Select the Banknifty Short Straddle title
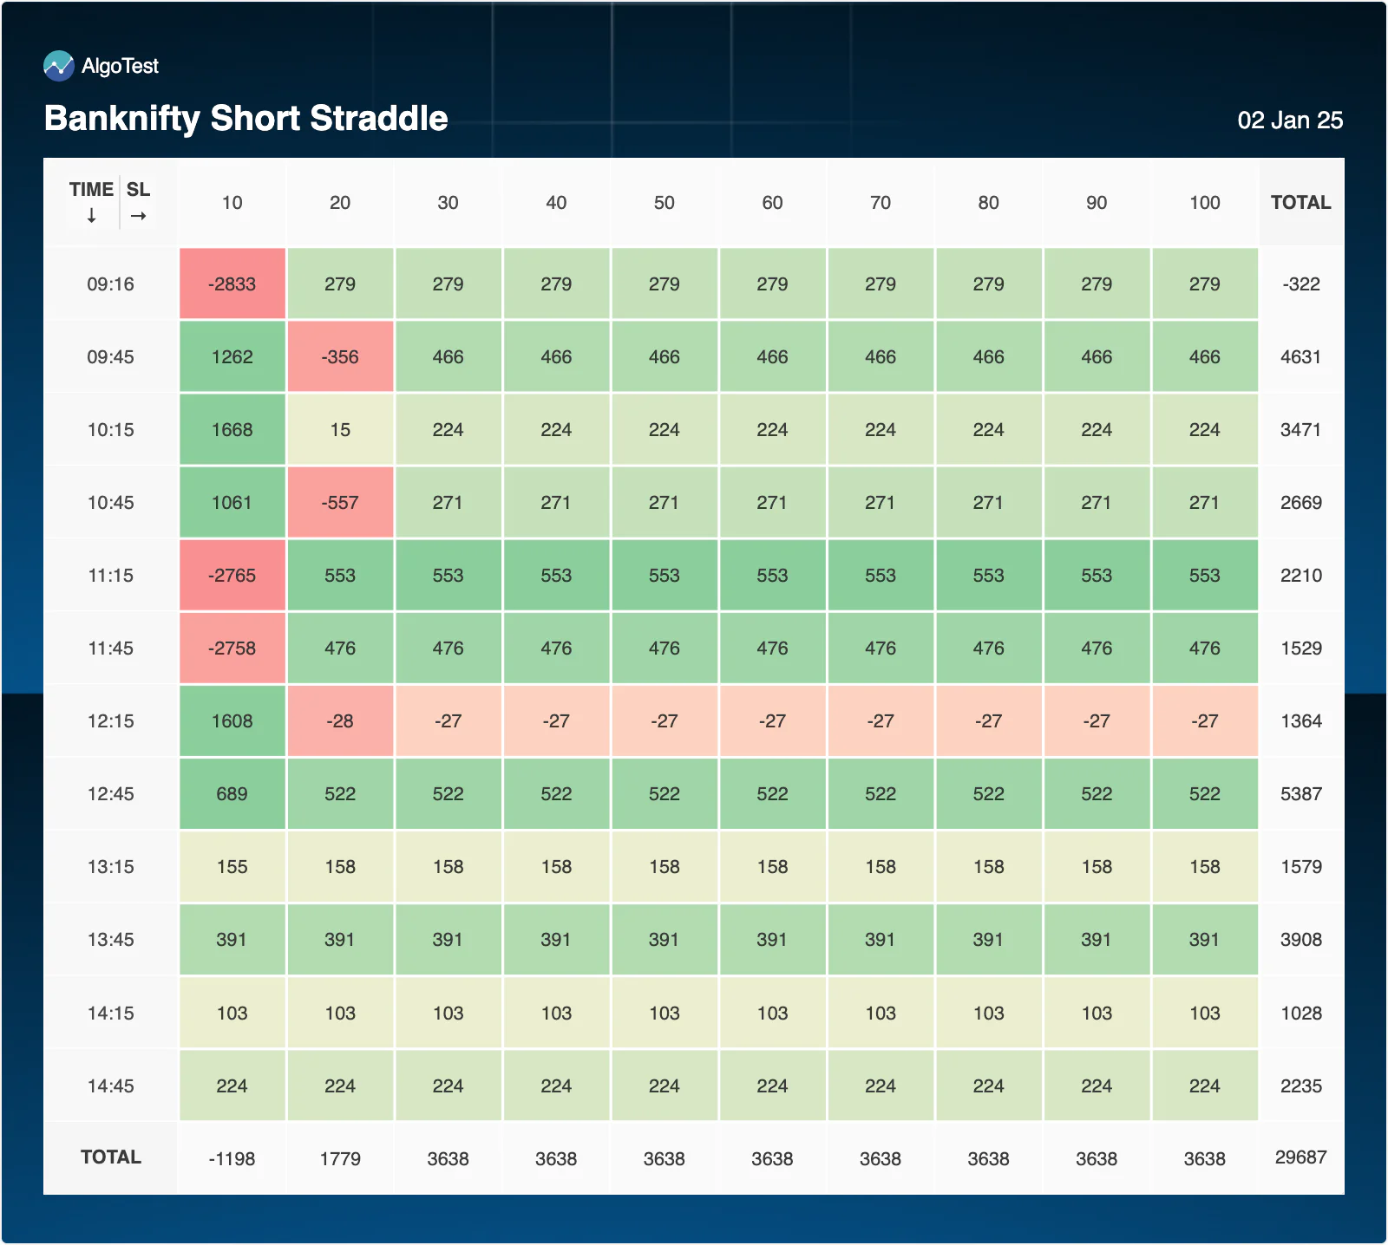This screenshot has width=1388, height=1245. point(246,118)
